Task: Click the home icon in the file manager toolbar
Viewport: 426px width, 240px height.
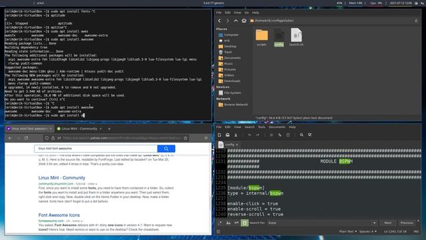Action: point(244,21)
